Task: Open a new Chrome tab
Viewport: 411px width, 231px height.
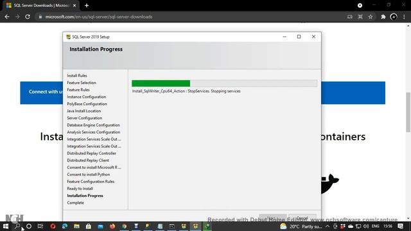Action: [87, 6]
